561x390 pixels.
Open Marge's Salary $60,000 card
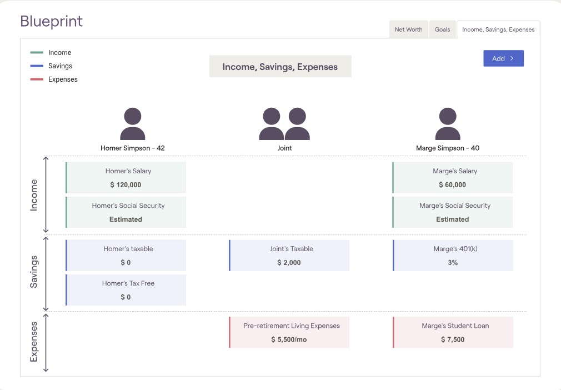[x=453, y=178]
